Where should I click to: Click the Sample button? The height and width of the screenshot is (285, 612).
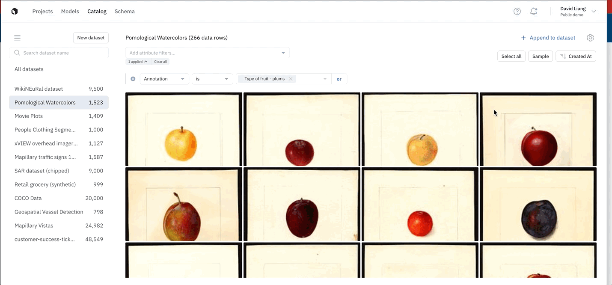[x=541, y=56]
